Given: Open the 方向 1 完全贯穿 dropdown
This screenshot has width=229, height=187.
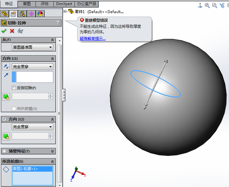Looking at the screenshot, I should click(32, 66).
